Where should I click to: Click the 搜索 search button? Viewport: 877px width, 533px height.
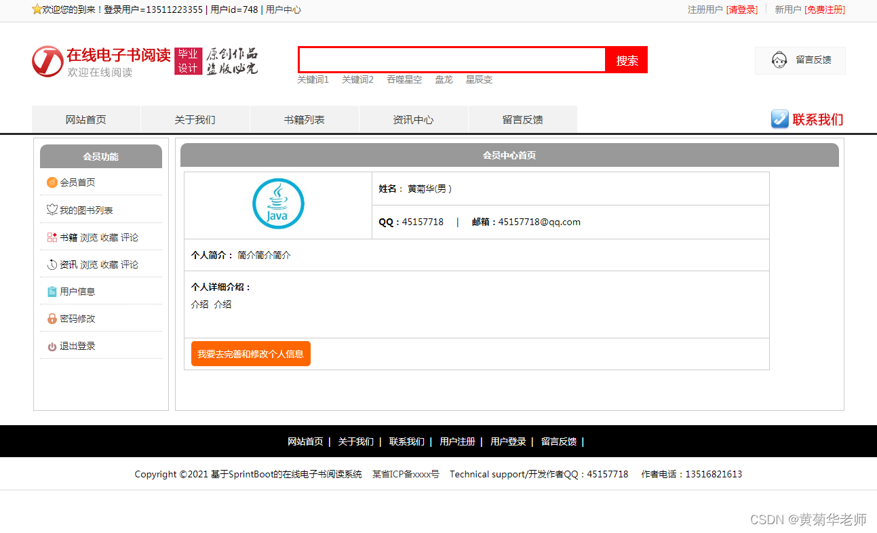point(626,60)
